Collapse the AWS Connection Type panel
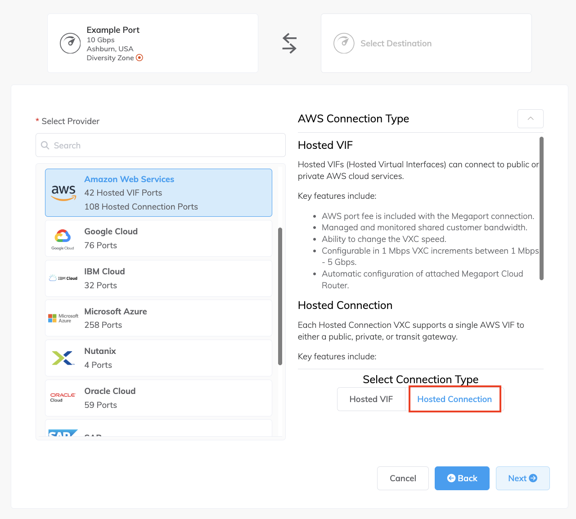 pos(530,118)
